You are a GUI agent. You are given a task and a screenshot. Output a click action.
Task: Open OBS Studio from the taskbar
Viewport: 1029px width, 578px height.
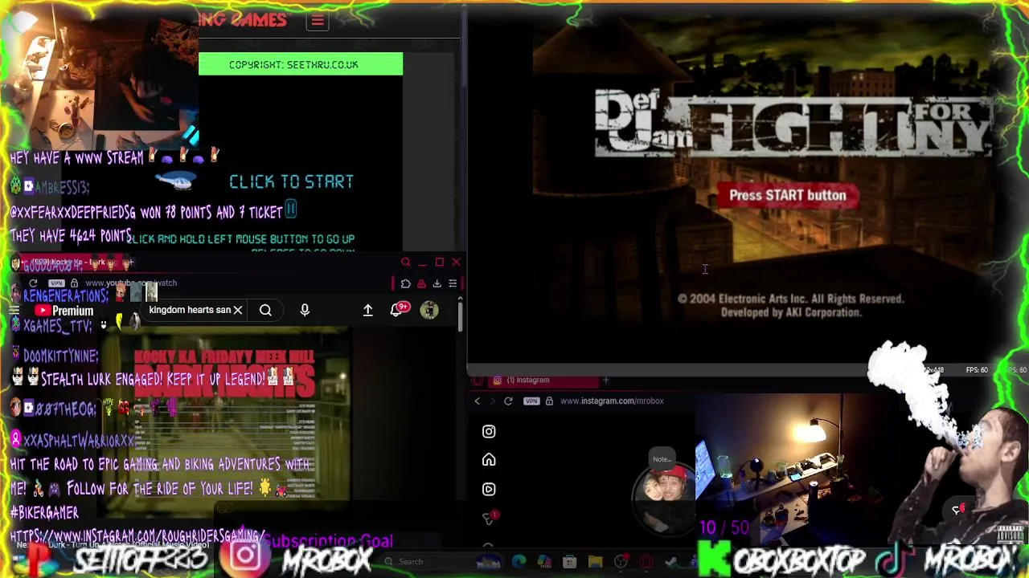621,561
